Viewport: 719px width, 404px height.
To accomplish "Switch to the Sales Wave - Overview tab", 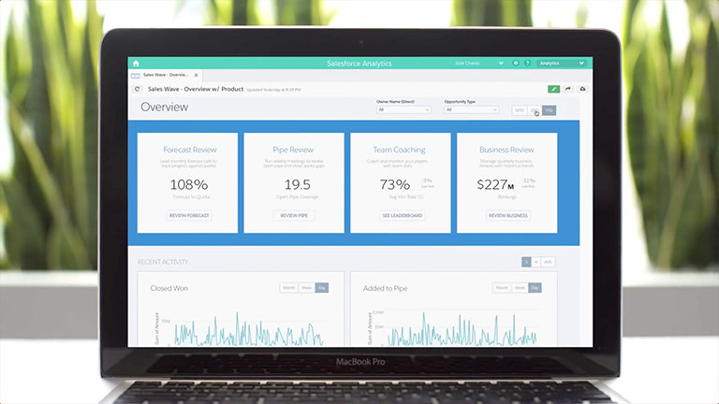I will tap(166, 75).
